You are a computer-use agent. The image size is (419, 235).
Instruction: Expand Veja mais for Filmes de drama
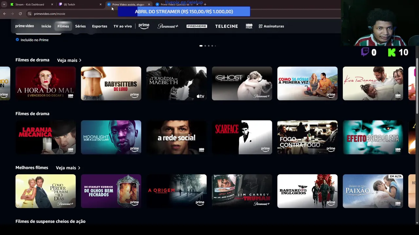[x=69, y=60]
